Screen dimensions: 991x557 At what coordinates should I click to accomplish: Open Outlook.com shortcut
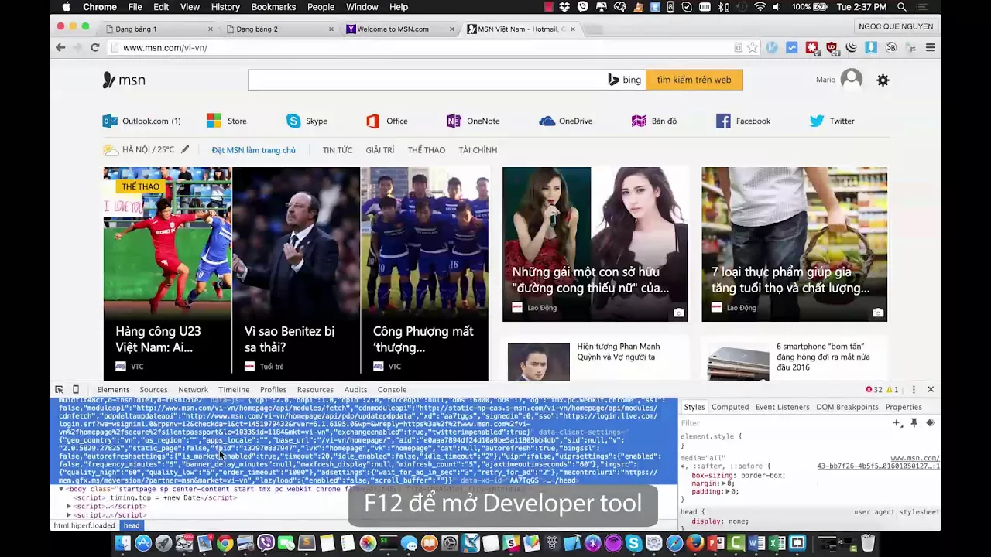(x=142, y=121)
